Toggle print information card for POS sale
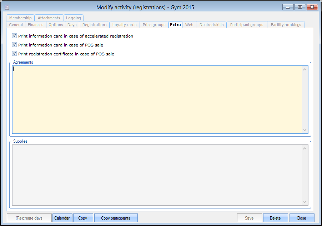The width and height of the screenshot is (322, 226). 15,45
